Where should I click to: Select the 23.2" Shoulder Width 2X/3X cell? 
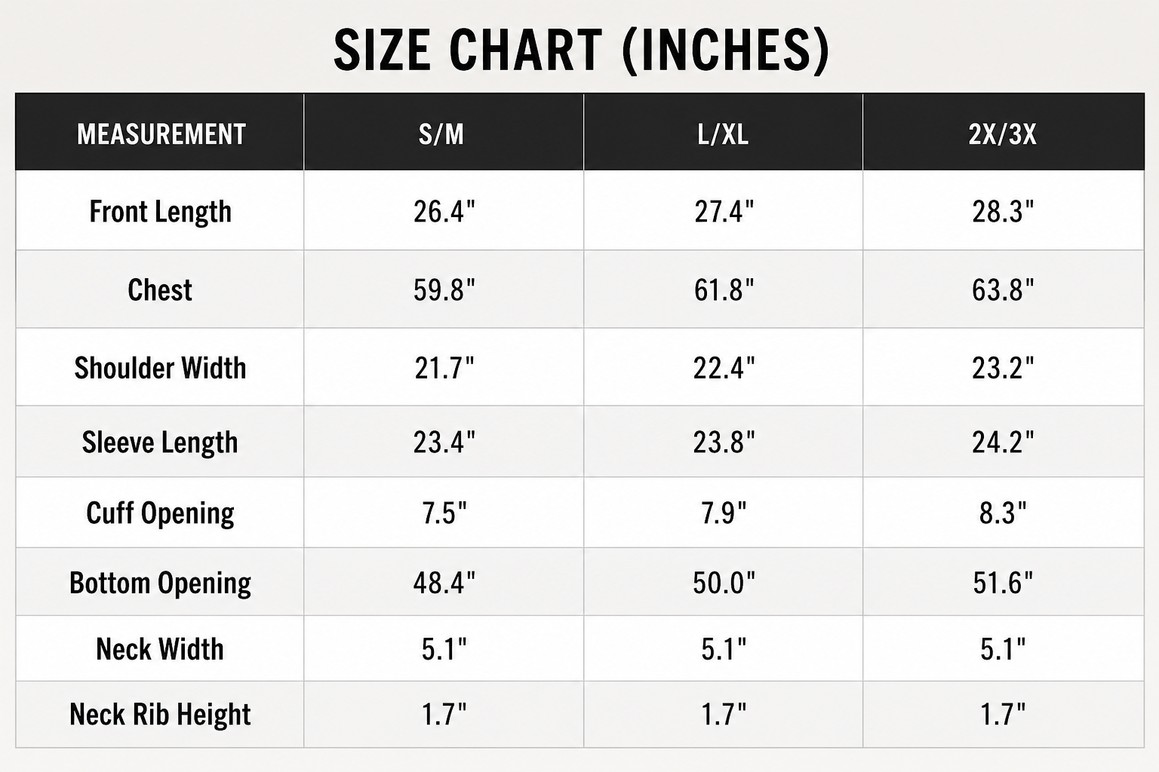point(1003,368)
